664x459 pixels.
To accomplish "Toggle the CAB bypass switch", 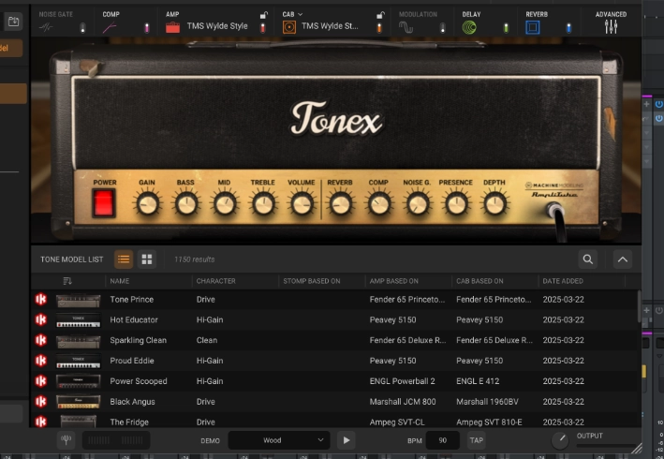I will tap(379, 28).
